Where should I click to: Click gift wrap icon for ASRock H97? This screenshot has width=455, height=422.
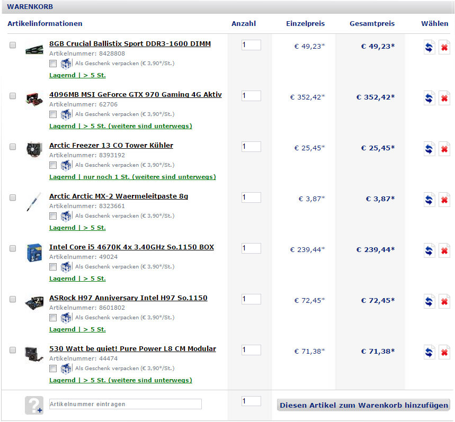66,318
